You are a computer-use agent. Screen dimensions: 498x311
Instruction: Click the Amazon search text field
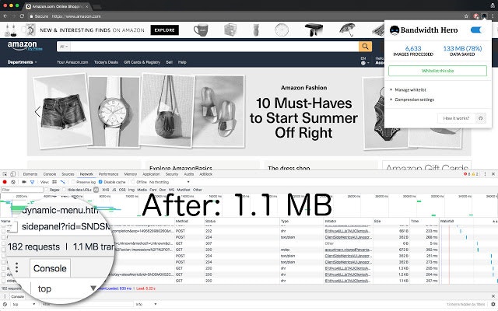click(x=215, y=47)
